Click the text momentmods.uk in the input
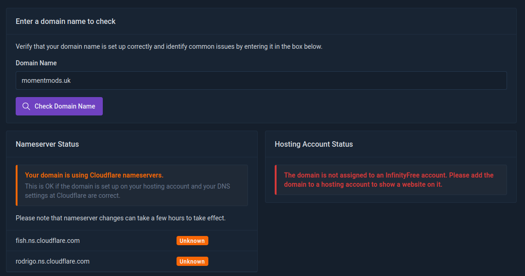 pyautogui.click(x=46, y=80)
